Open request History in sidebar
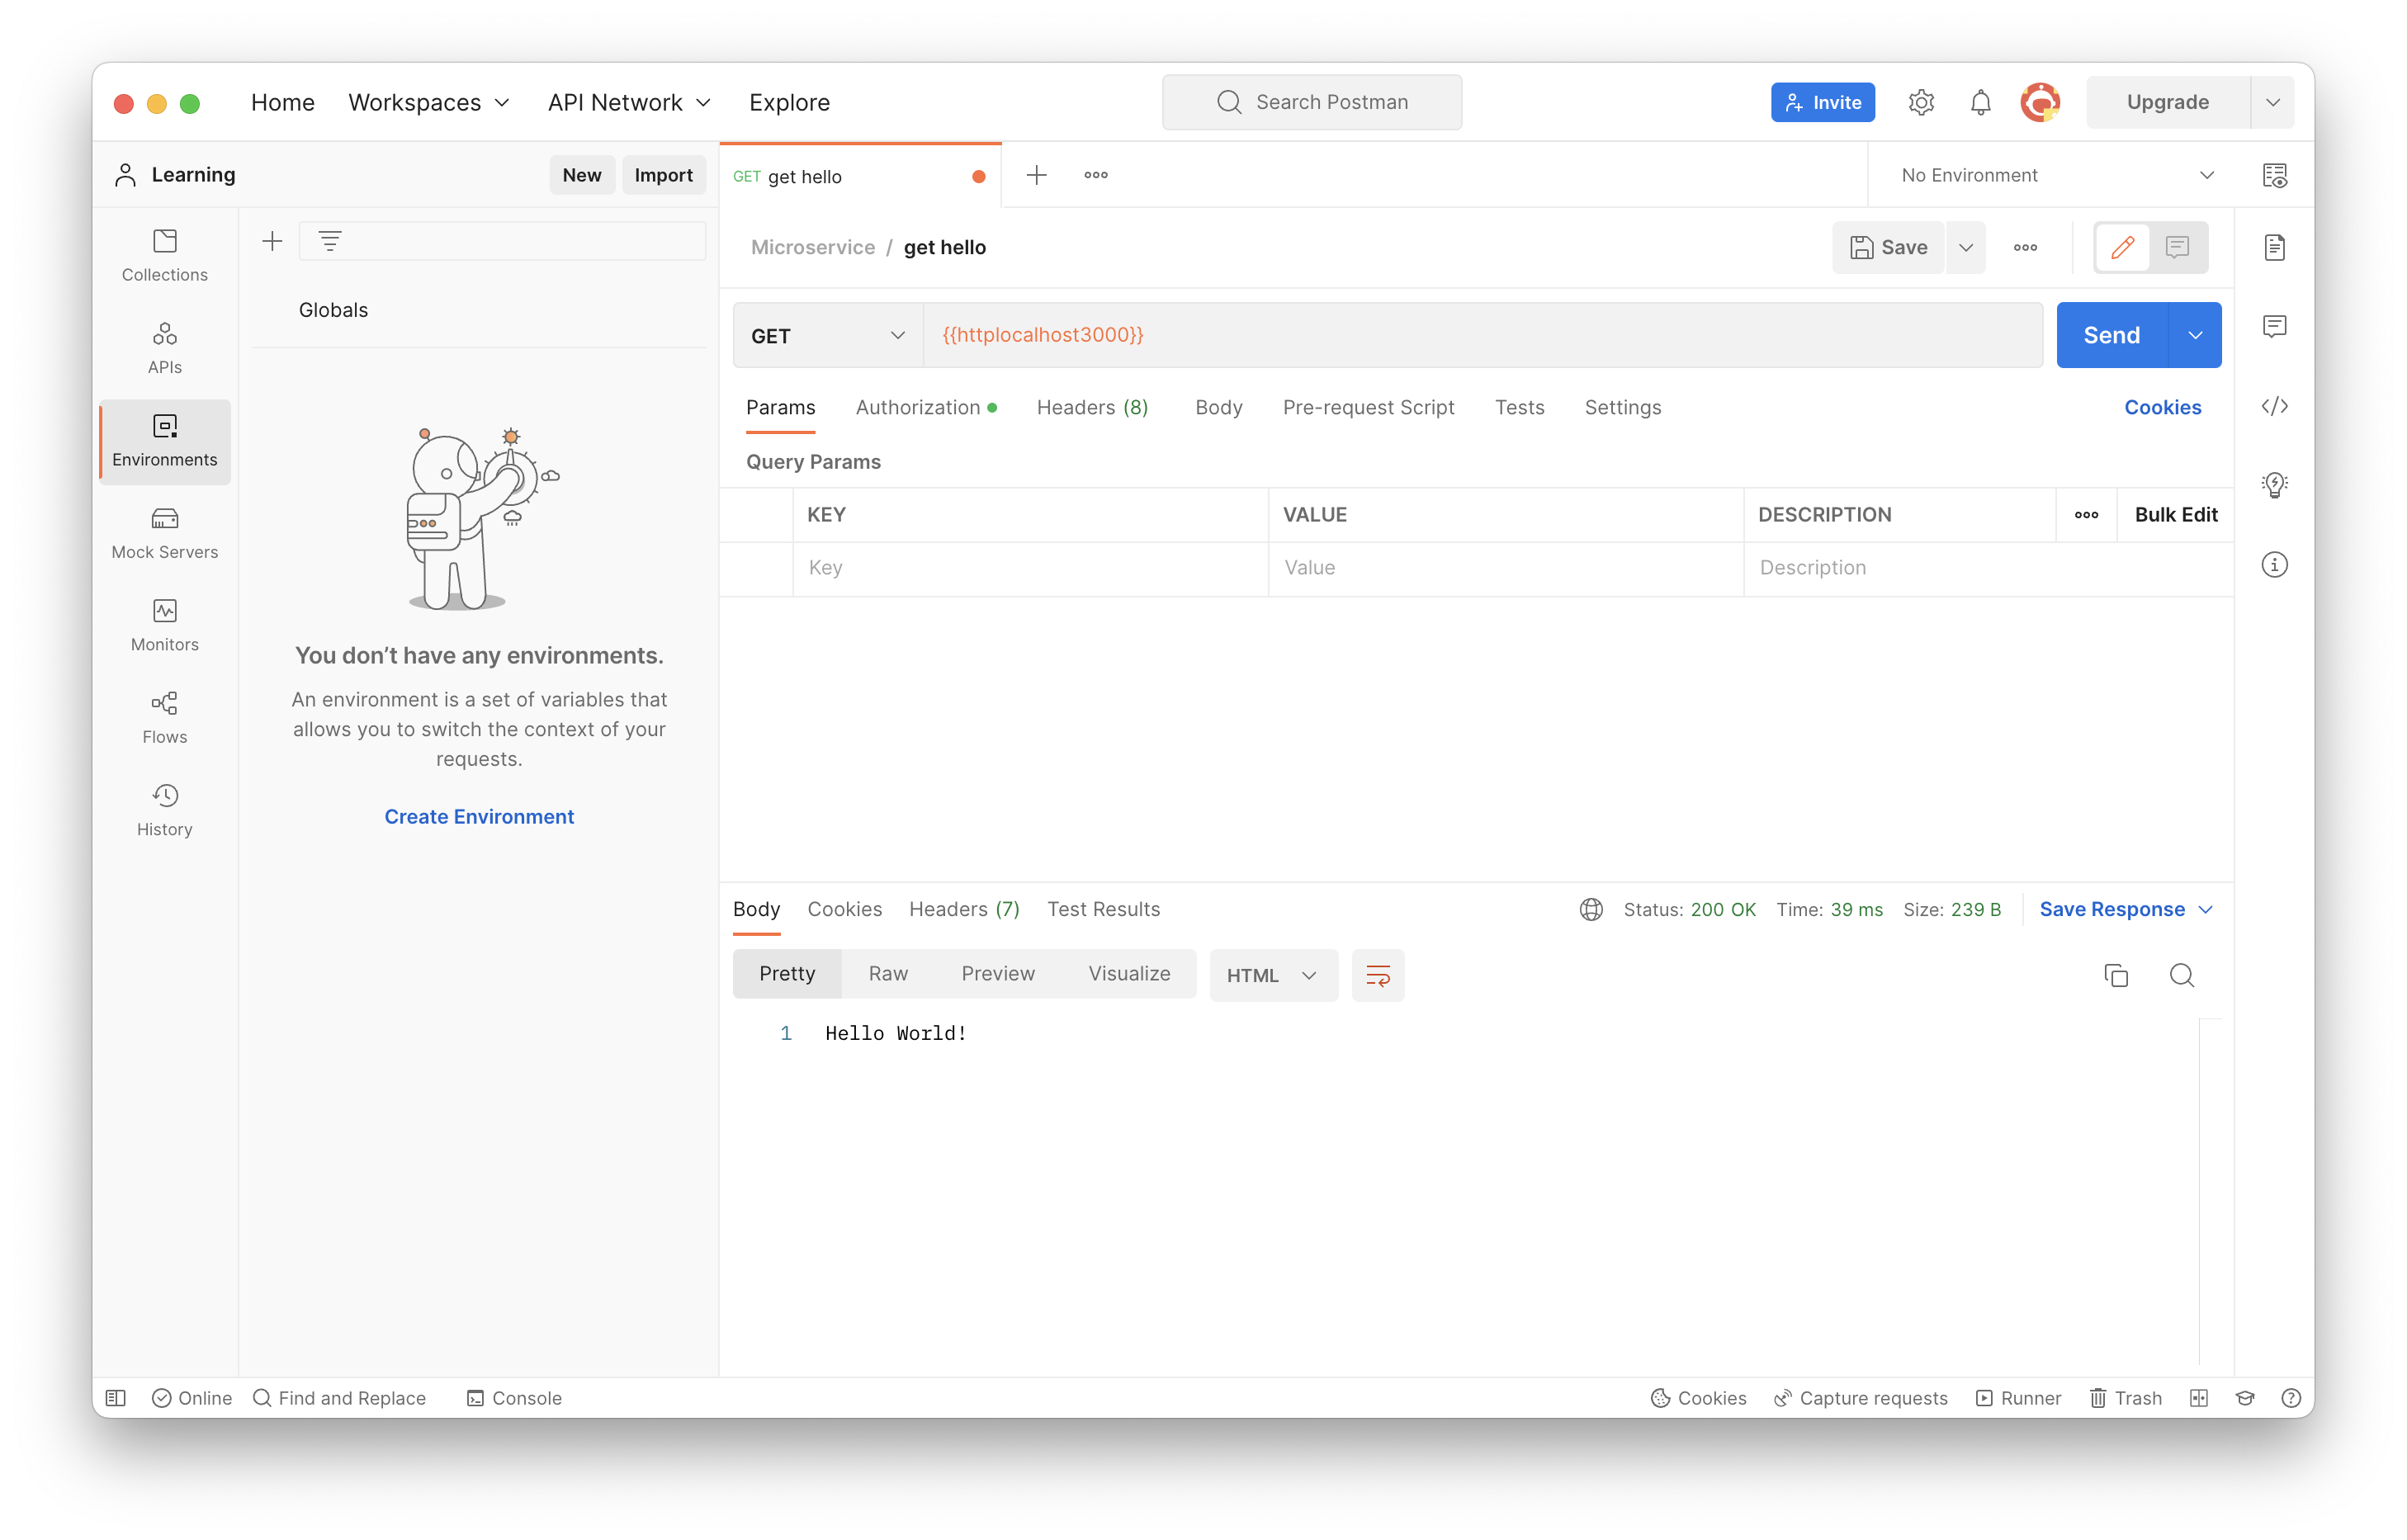2407x1540 pixels. 164,810
